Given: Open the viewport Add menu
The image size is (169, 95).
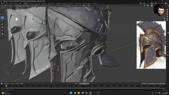Looking at the screenshot, I should click(24, 6).
